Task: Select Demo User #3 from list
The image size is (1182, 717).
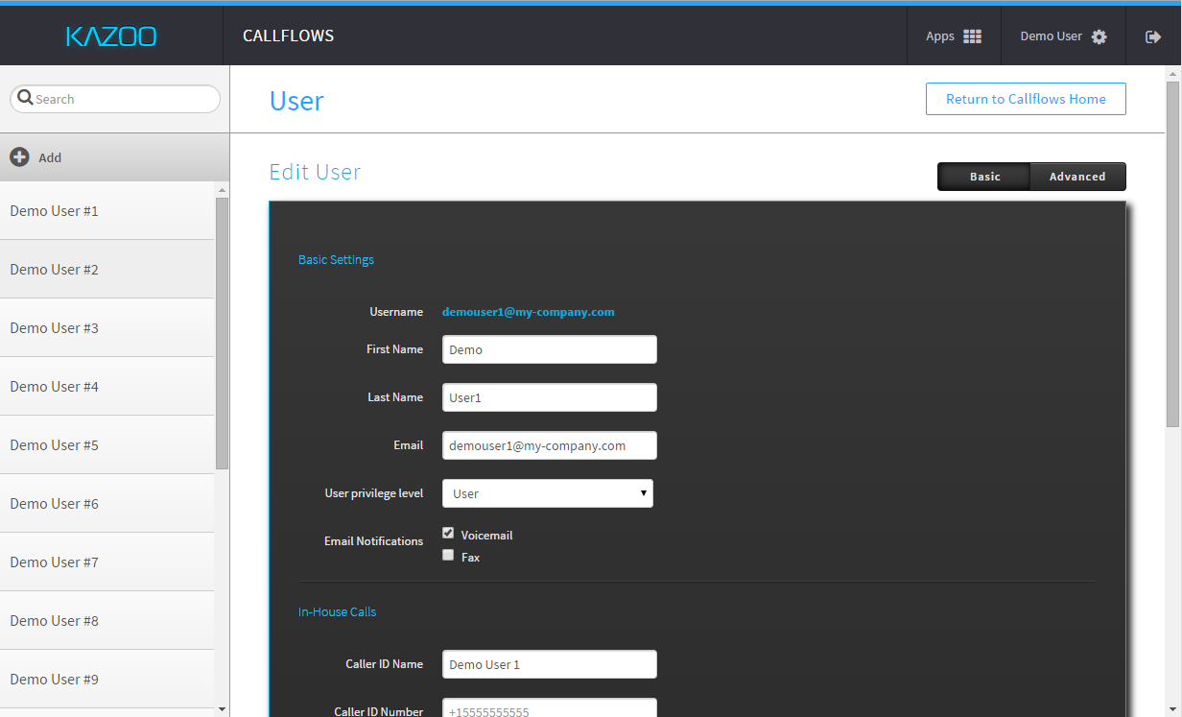Action: point(55,328)
